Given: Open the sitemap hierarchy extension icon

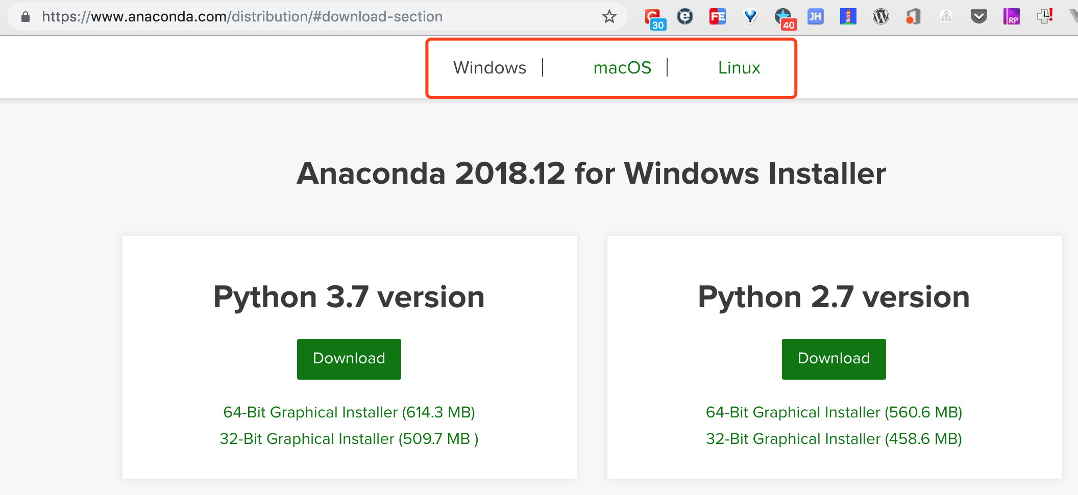Looking at the screenshot, I should 946,17.
